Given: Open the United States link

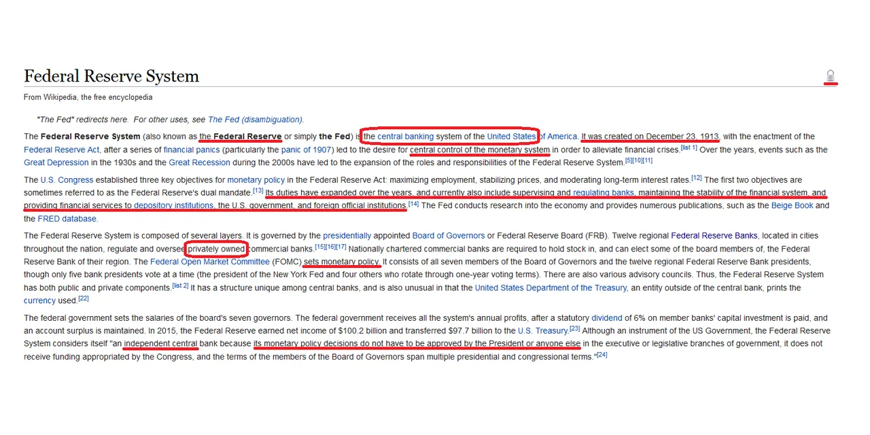Looking at the screenshot, I should tap(511, 137).
